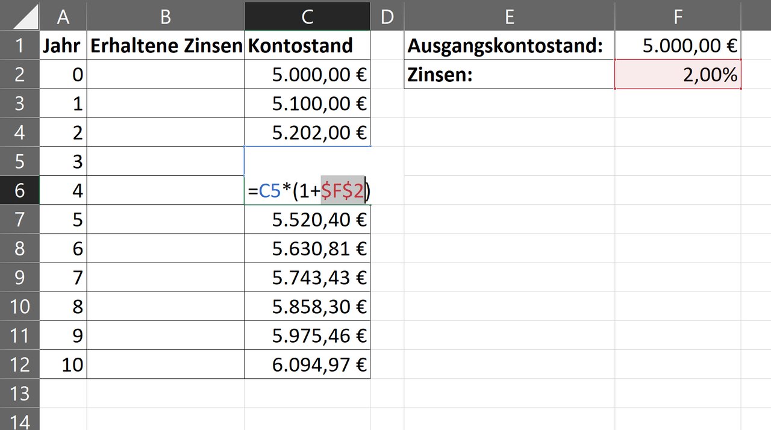Image resolution: width=771 pixels, height=430 pixels.
Task: Select row 6 header
Action: click(x=19, y=190)
